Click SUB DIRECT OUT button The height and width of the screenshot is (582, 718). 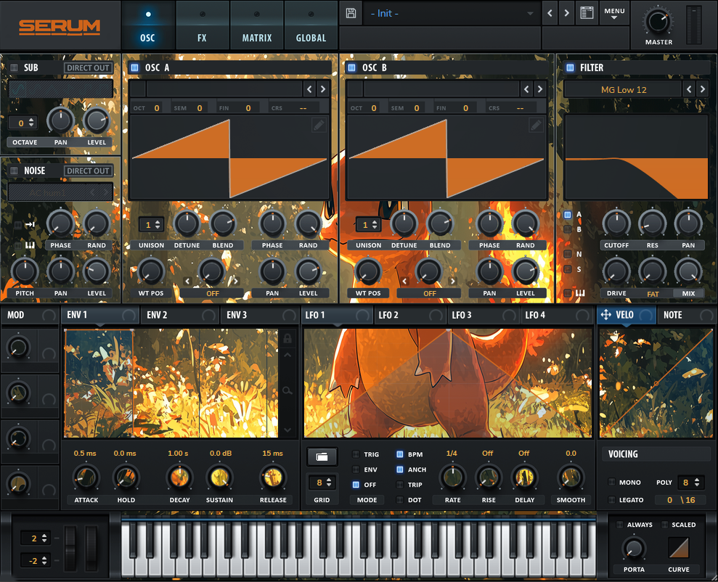(x=88, y=67)
